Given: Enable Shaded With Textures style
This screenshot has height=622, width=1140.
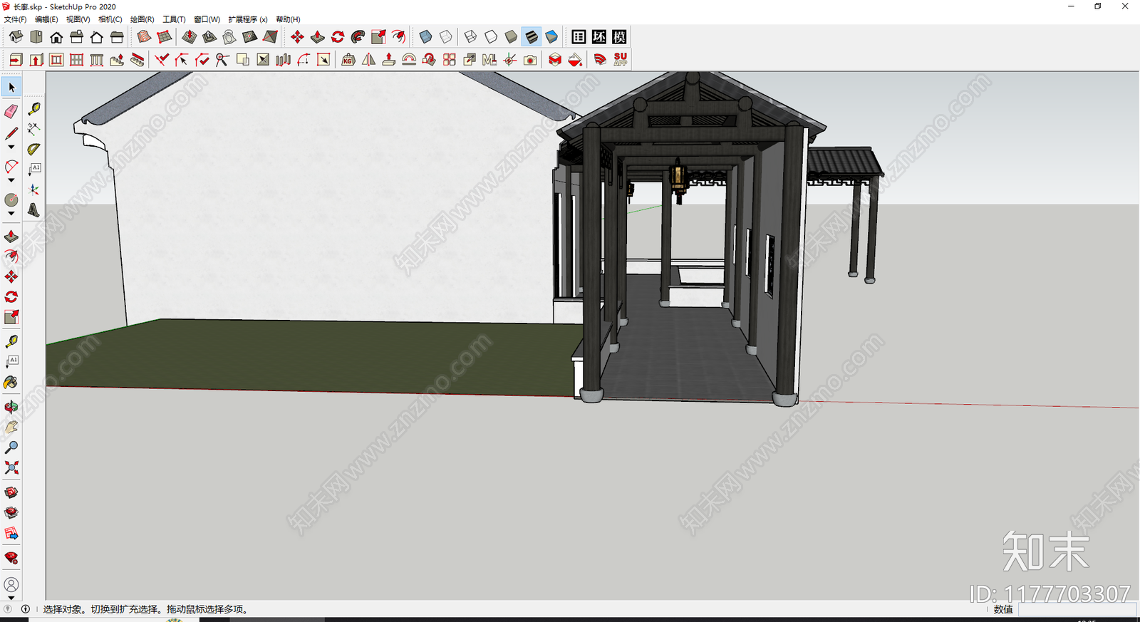Looking at the screenshot, I should point(532,37).
